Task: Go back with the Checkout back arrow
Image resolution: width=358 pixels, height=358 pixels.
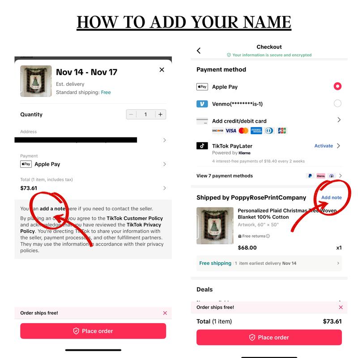Action: tap(199, 51)
